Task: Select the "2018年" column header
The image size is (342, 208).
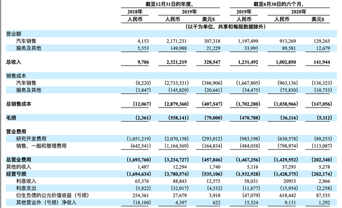Action: tap(135, 12)
